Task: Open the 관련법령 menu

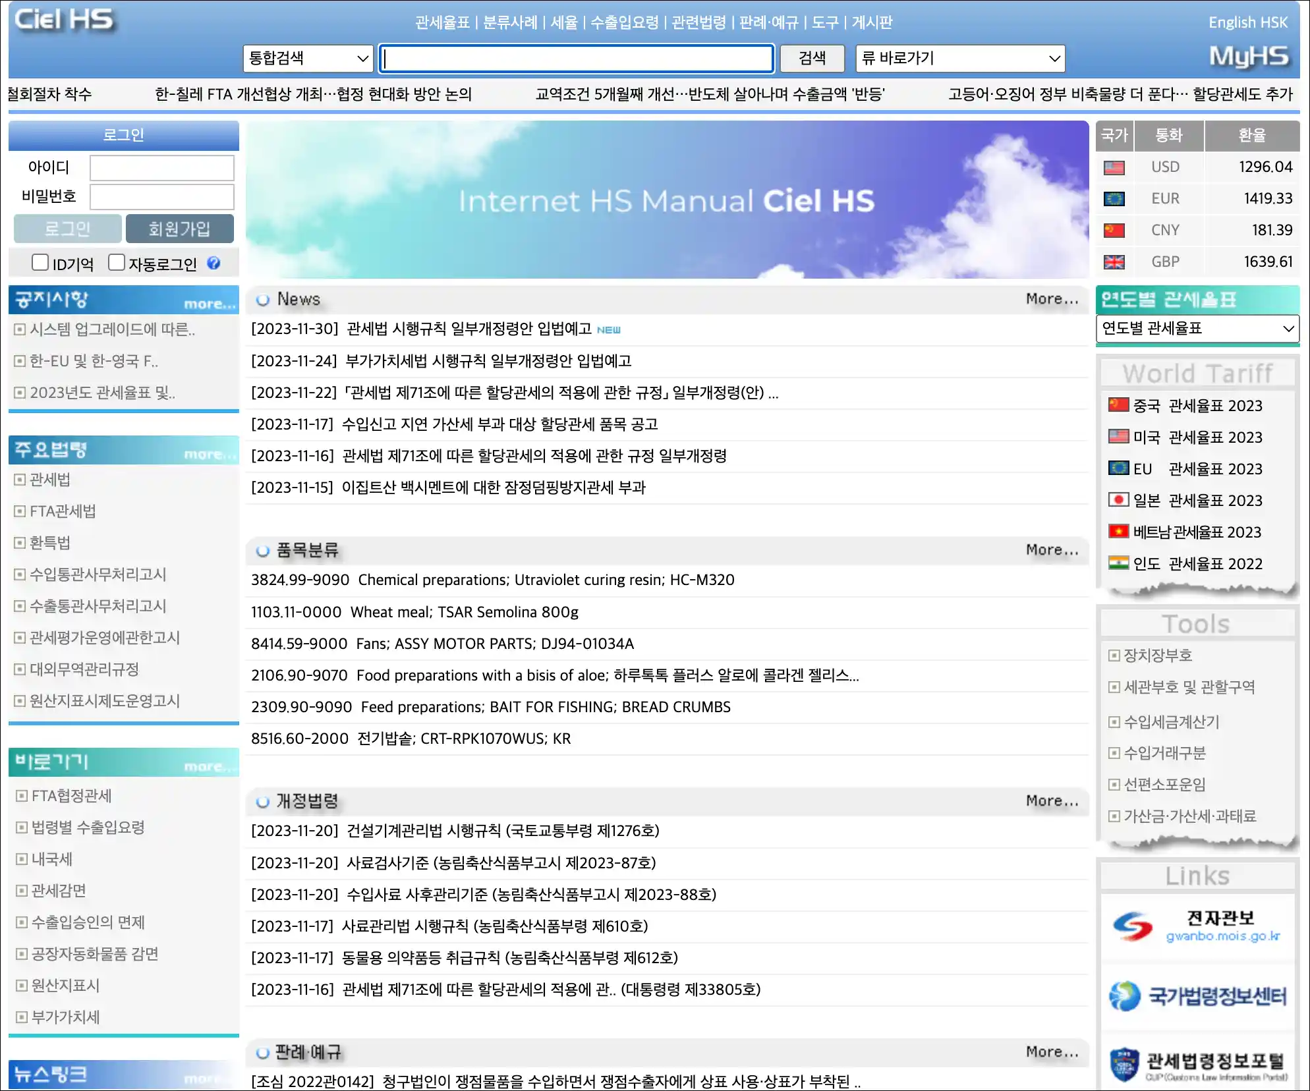Action: click(699, 22)
